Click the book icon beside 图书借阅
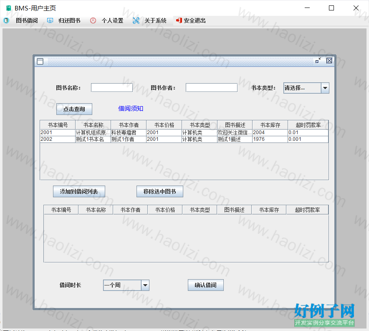369x331 pixels. [x=6, y=21]
